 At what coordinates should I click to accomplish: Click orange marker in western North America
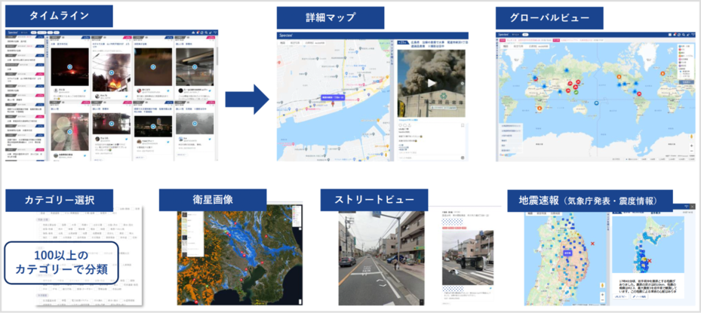click(620, 75)
